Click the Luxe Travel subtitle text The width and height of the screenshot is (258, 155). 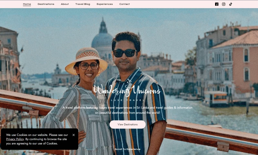click(x=127, y=100)
